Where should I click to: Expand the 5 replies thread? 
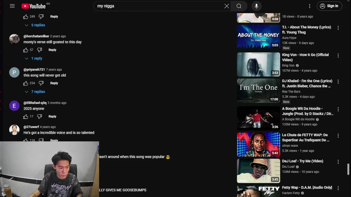coord(35,25)
